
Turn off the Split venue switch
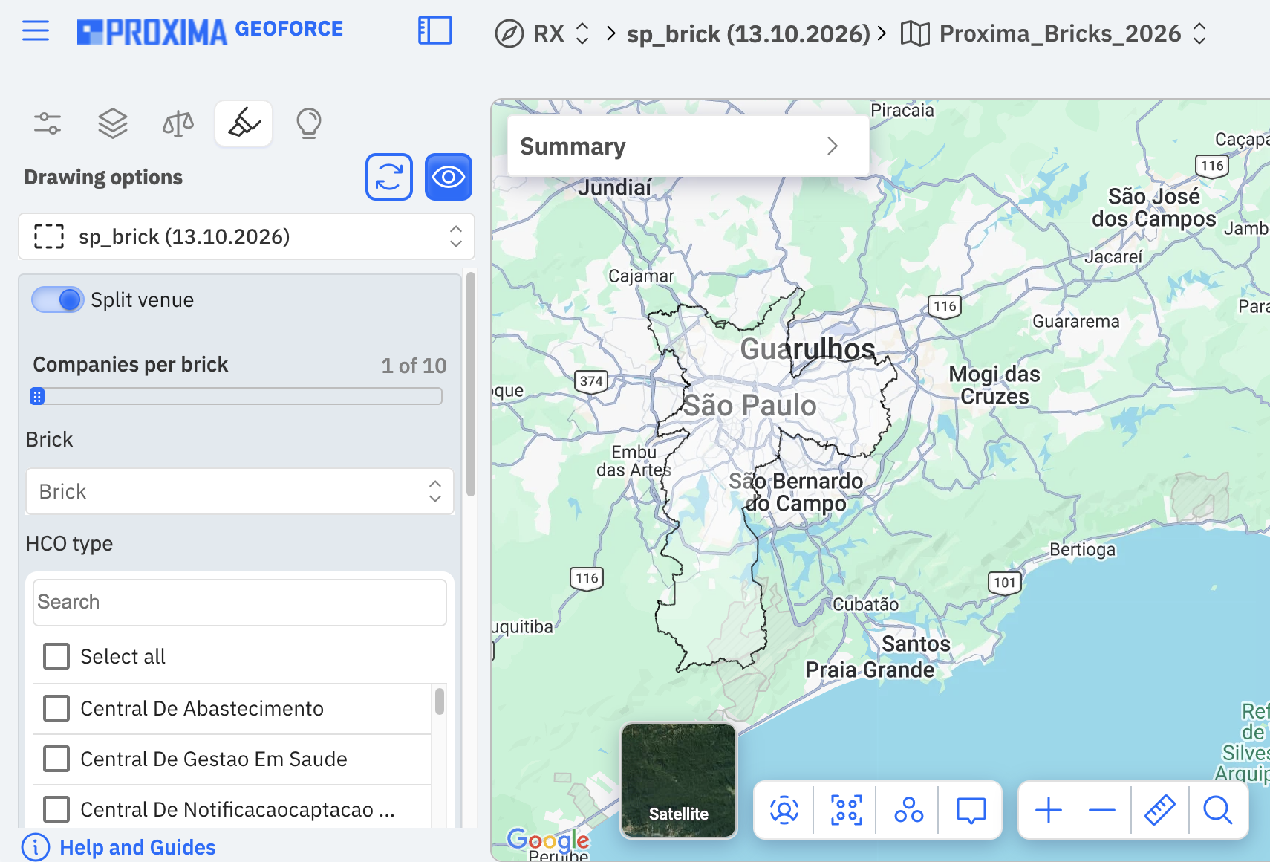57,300
